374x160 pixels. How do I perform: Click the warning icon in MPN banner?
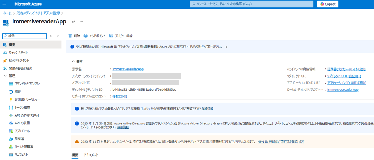tap(77, 141)
